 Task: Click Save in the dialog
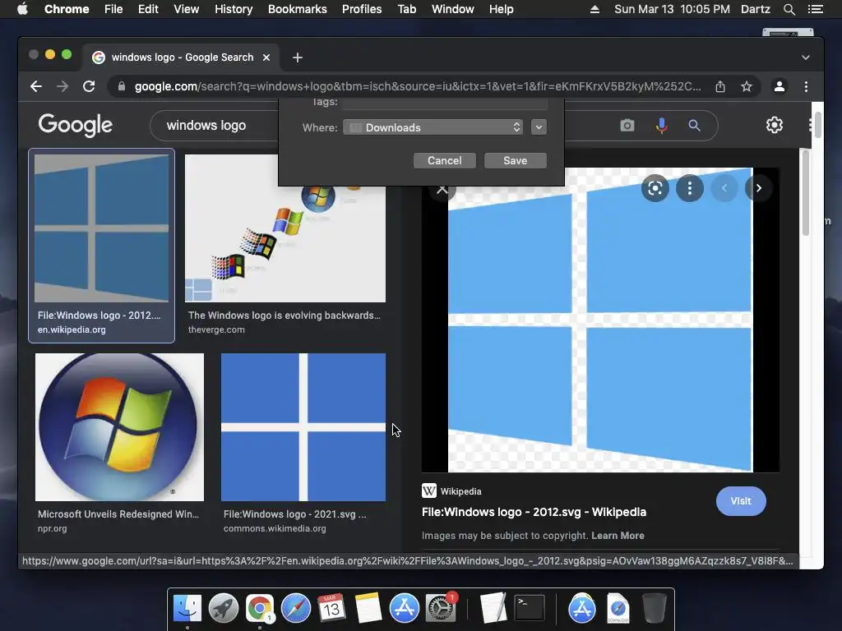516,160
